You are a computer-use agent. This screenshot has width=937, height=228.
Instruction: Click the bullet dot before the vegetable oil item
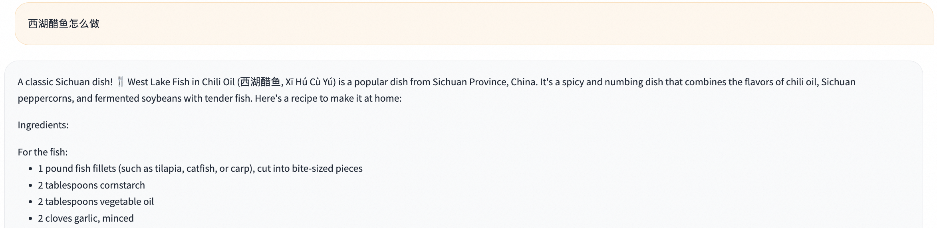pyautogui.click(x=31, y=202)
